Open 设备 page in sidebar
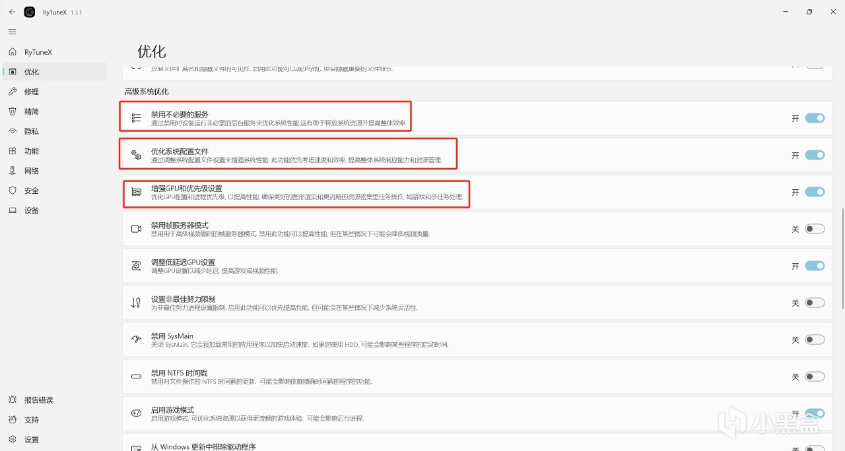845x451 pixels. [55, 210]
